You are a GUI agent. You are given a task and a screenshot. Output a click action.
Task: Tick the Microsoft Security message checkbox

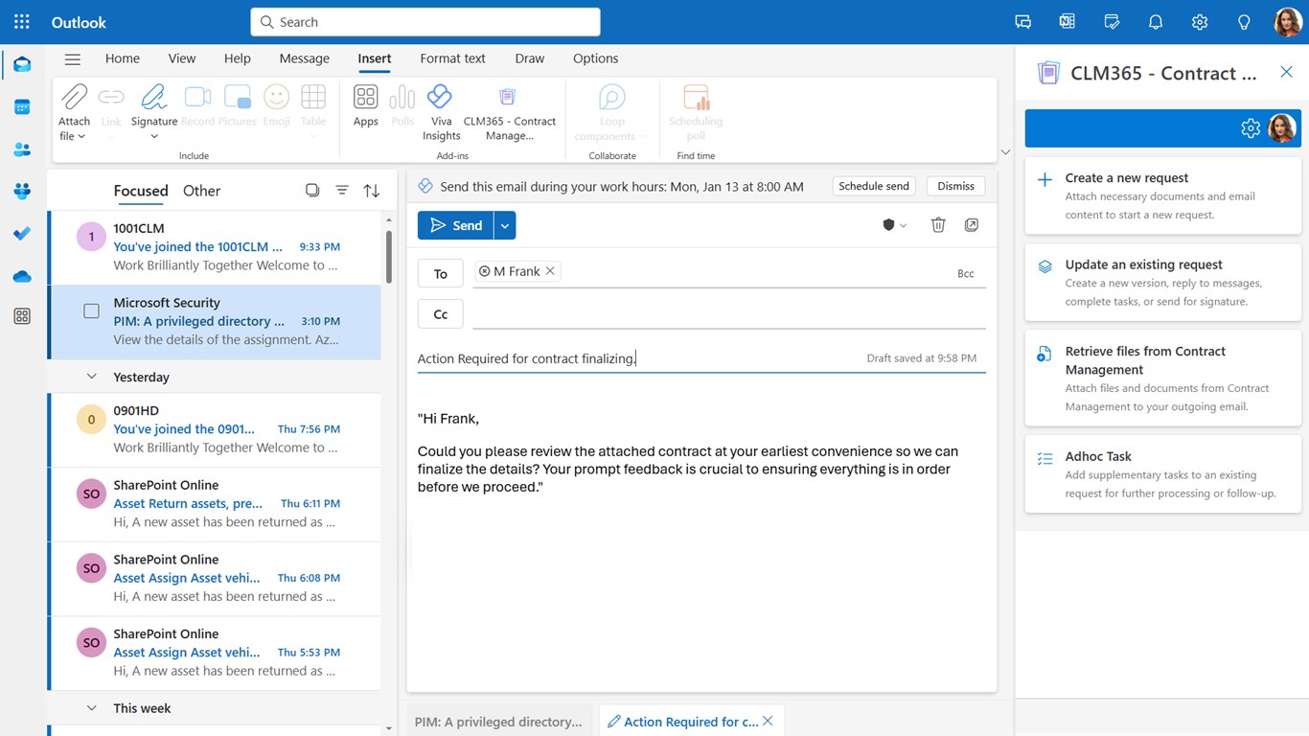(91, 311)
